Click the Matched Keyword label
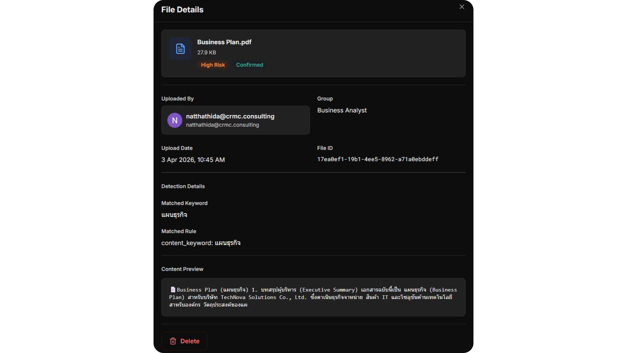 point(184,203)
